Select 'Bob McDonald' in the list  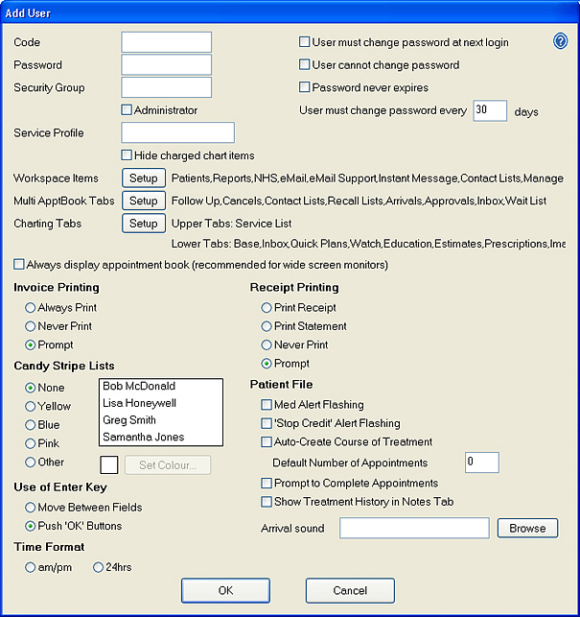160,386
